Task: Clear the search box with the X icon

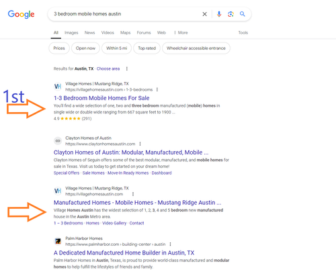Action: (x=204, y=14)
